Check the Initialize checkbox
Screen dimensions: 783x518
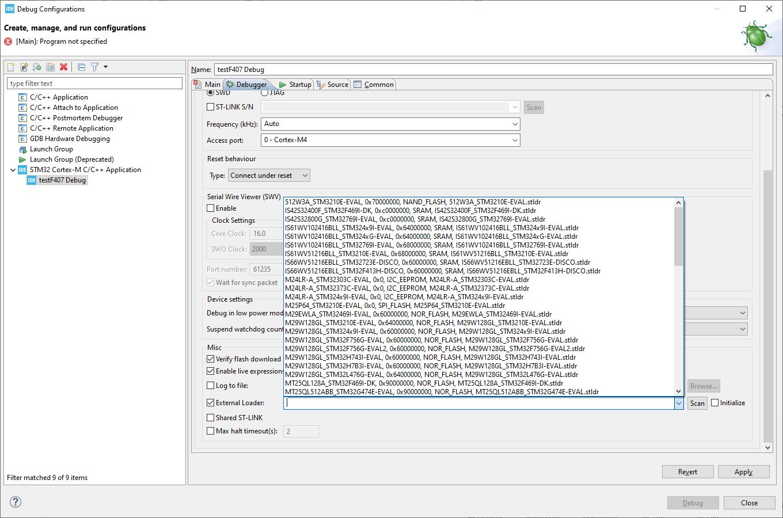tap(714, 403)
